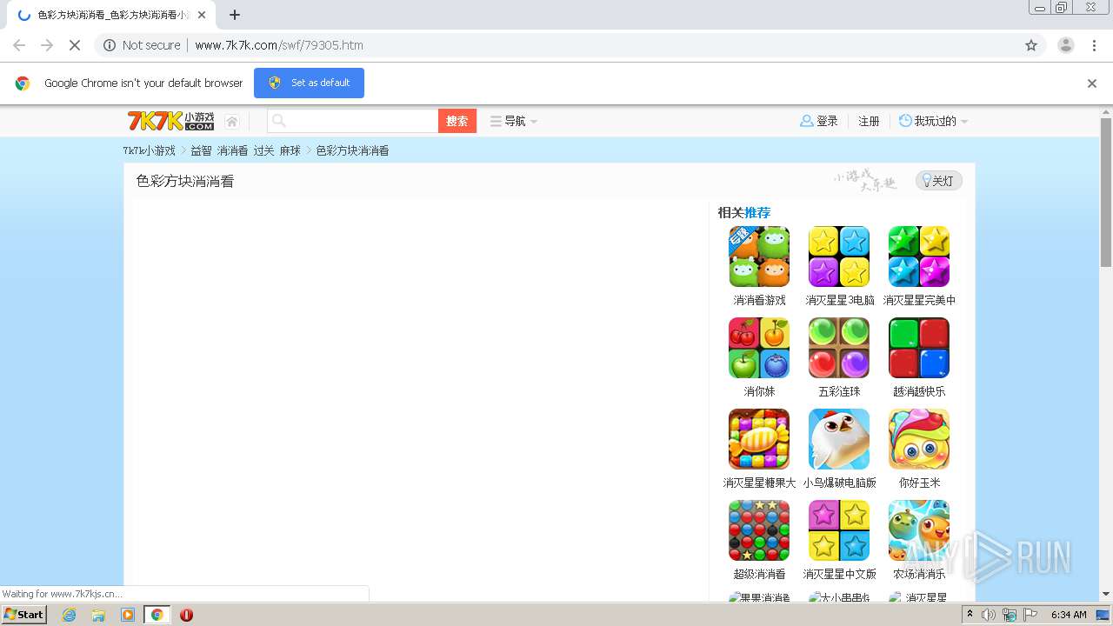
Task: Open the Chrome three-dot menu
Action: 1094,45
